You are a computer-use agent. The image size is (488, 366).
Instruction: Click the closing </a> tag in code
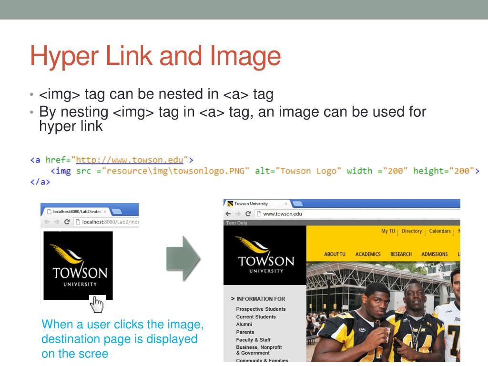[x=40, y=182]
